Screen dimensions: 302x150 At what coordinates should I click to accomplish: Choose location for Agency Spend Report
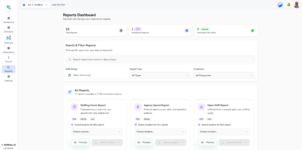[x=160, y=132]
